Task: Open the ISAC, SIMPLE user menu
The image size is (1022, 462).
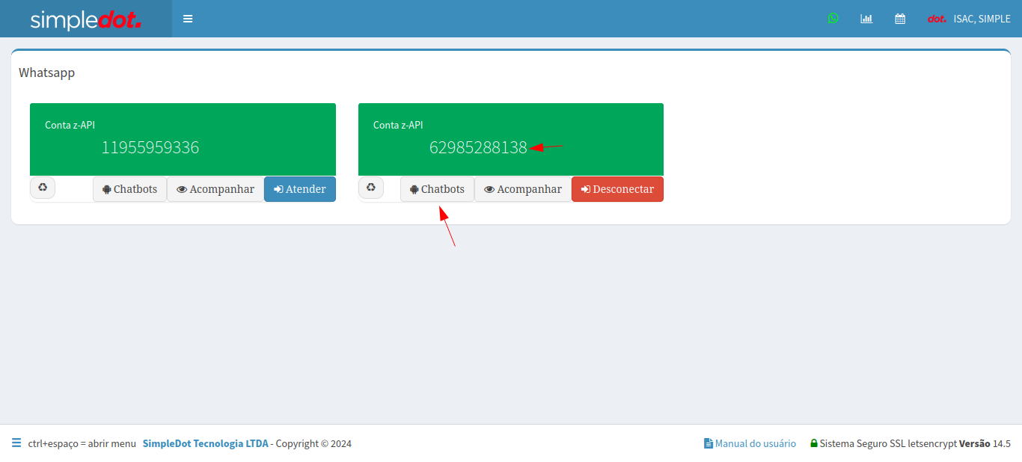Action: click(x=969, y=19)
